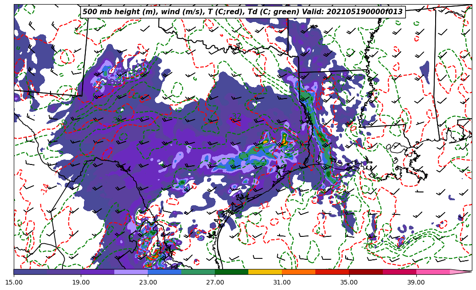The image size is (476, 290).
Task: Click the colorbar tick label 23.00
Action: [x=148, y=282]
